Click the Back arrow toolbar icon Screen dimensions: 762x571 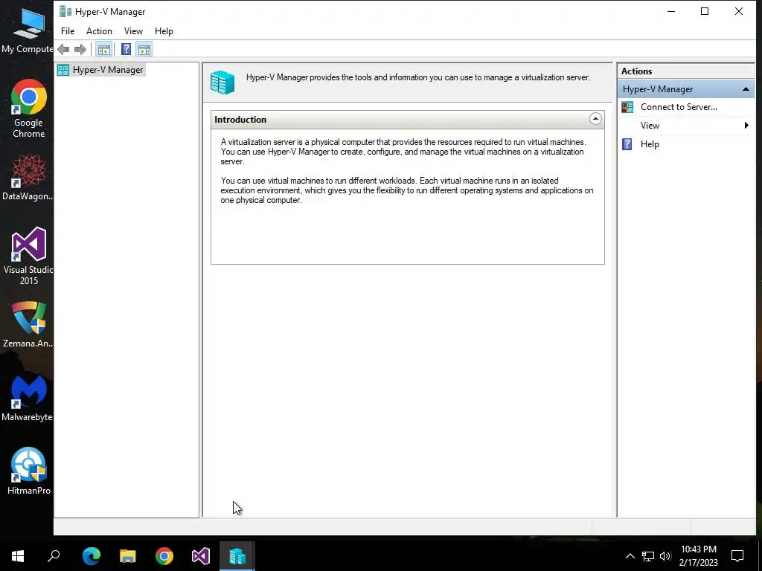(x=63, y=49)
